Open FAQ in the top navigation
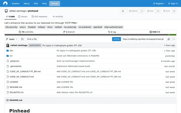 [36, 3]
